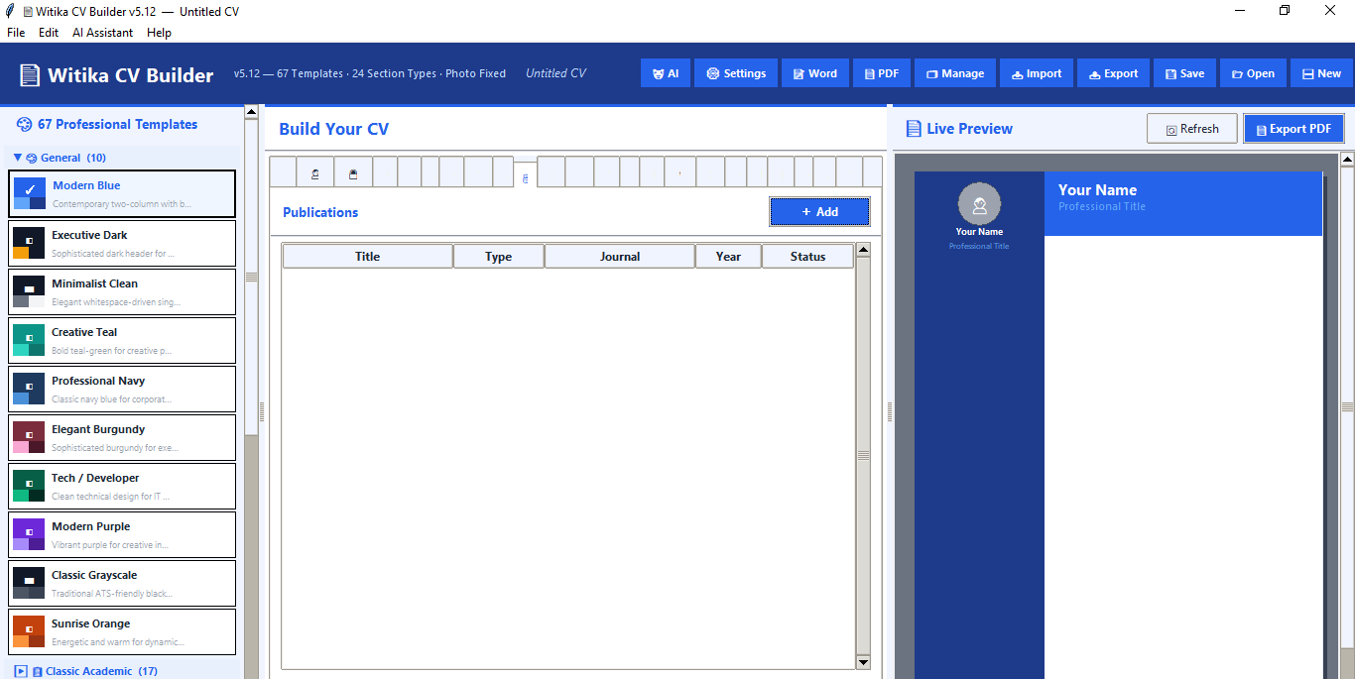Click the "Build Your CV" heading

click(334, 129)
